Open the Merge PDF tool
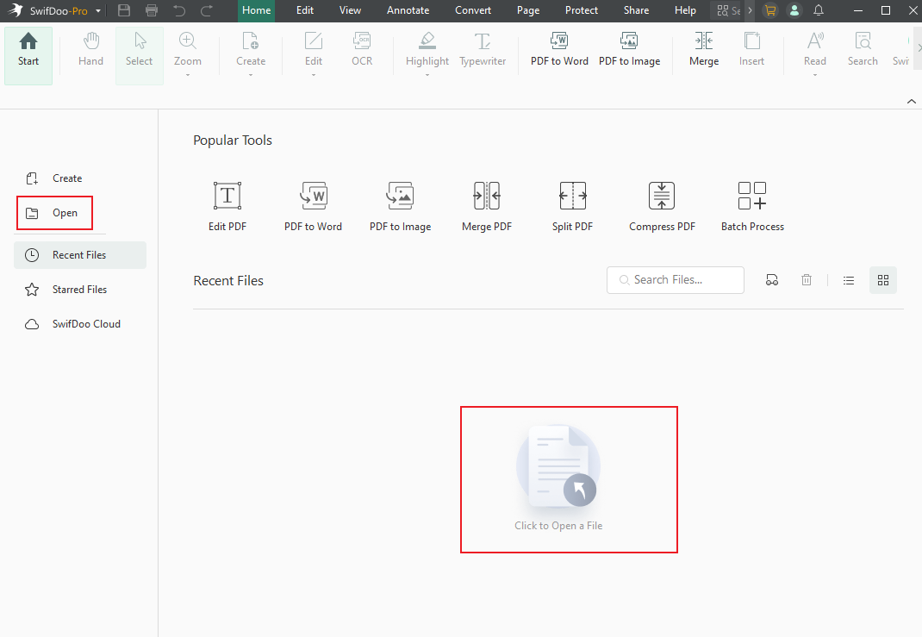This screenshot has height=637, width=922. click(486, 204)
